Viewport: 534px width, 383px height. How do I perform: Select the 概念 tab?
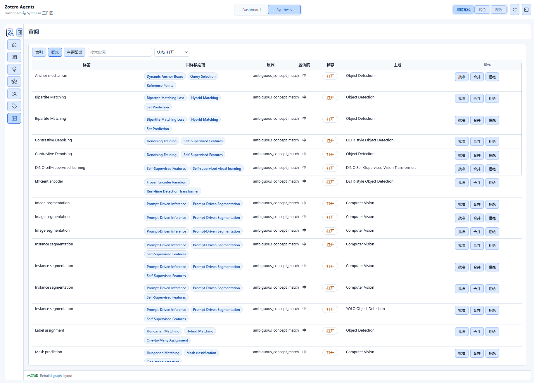[x=55, y=52]
